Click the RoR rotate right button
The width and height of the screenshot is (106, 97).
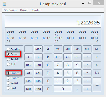click(x=38, y=65)
